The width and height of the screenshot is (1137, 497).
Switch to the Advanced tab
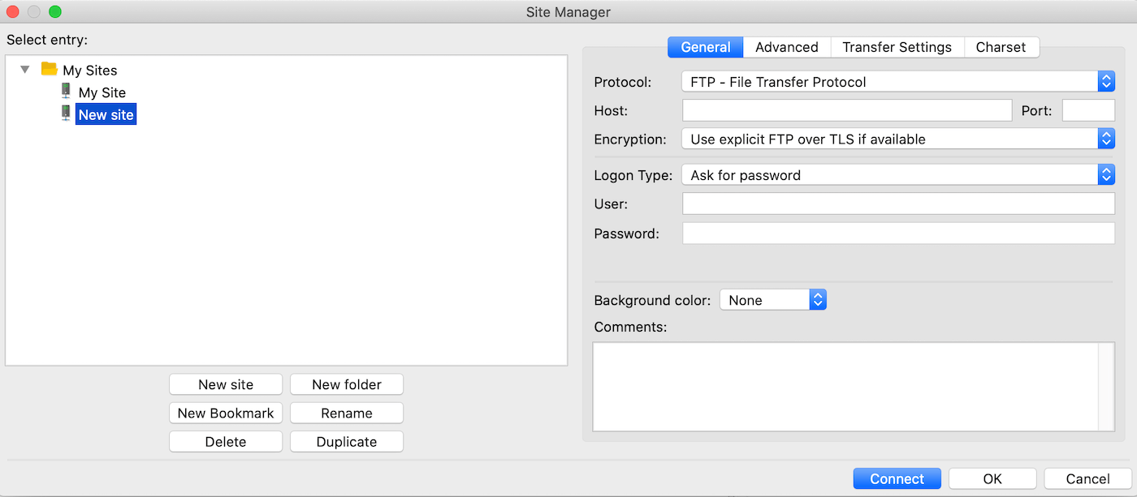[786, 46]
